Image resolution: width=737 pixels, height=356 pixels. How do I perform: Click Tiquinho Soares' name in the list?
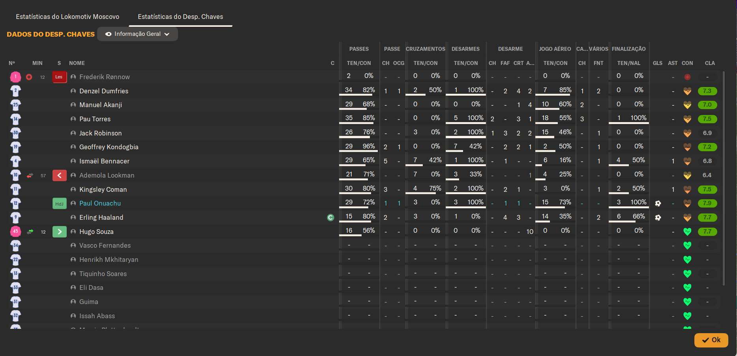coord(103,274)
